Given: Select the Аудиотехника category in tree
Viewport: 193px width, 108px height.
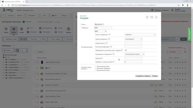Looking at the screenshot, I should pyautogui.click(x=14, y=67).
